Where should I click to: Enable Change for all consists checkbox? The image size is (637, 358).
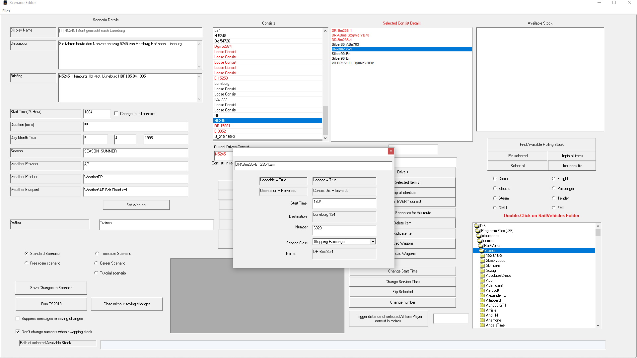(x=116, y=114)
